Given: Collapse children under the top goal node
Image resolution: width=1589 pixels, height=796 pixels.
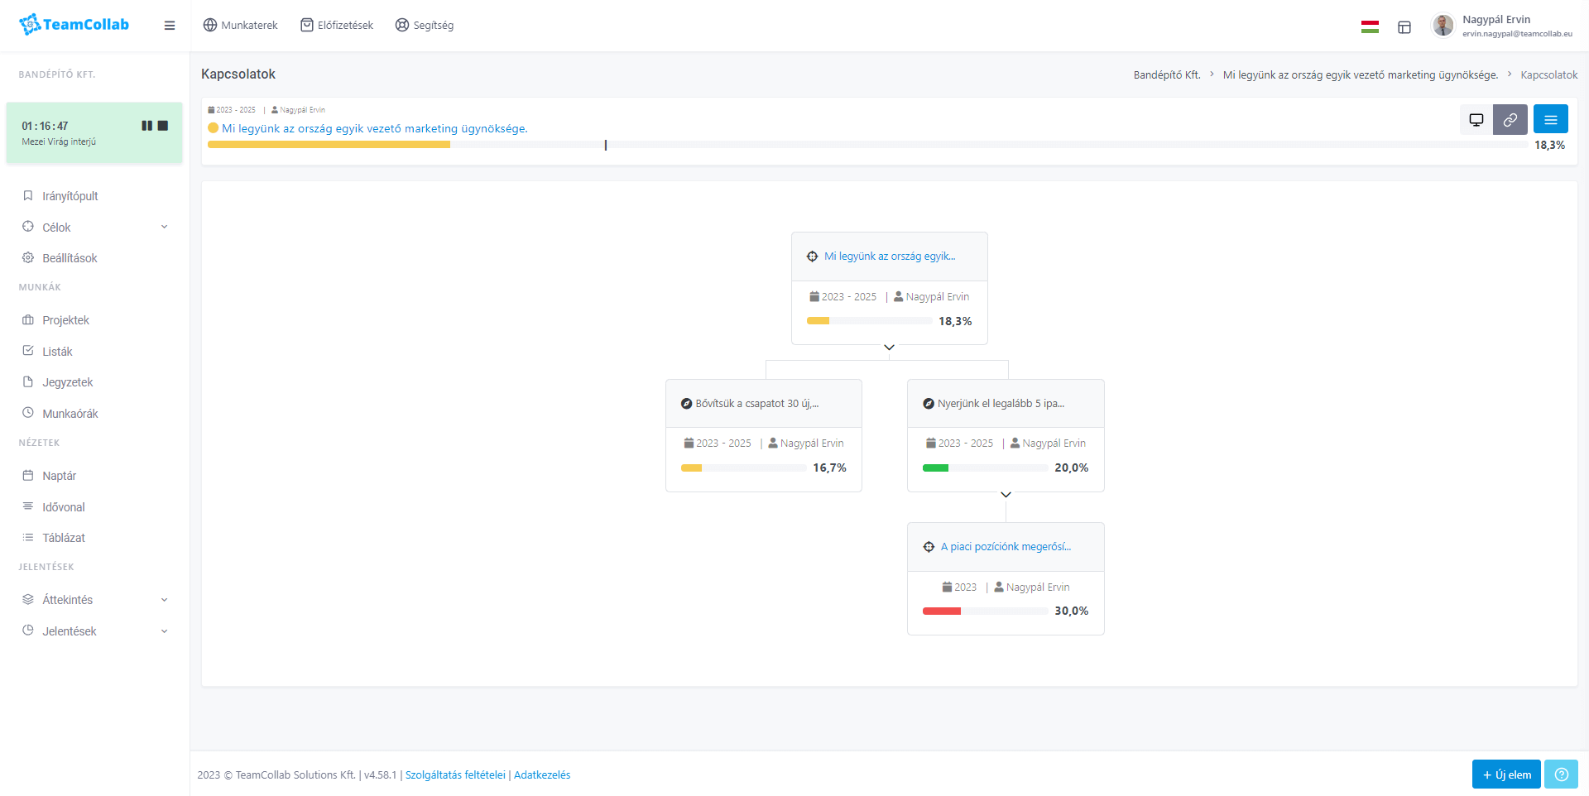Looking at the screenshot, I should coord(890,348).
